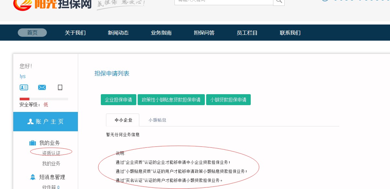
Task: Open 关于我们 in the navigation bar
Action: pos(75,33)
